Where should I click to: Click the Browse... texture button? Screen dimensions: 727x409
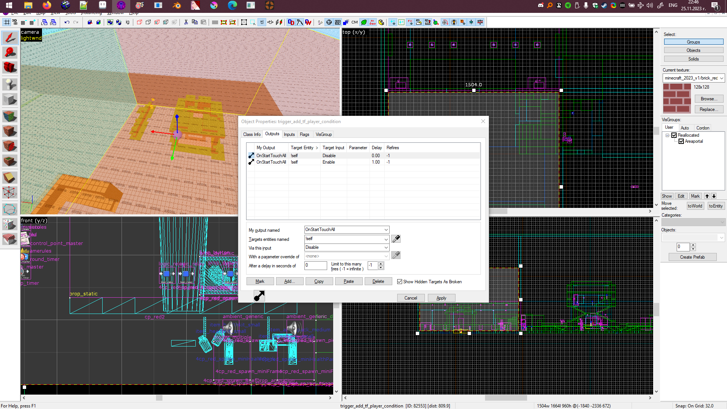[x=709, y=99]
